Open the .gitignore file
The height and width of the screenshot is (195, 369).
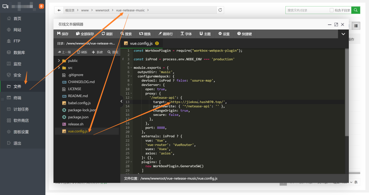75,75
